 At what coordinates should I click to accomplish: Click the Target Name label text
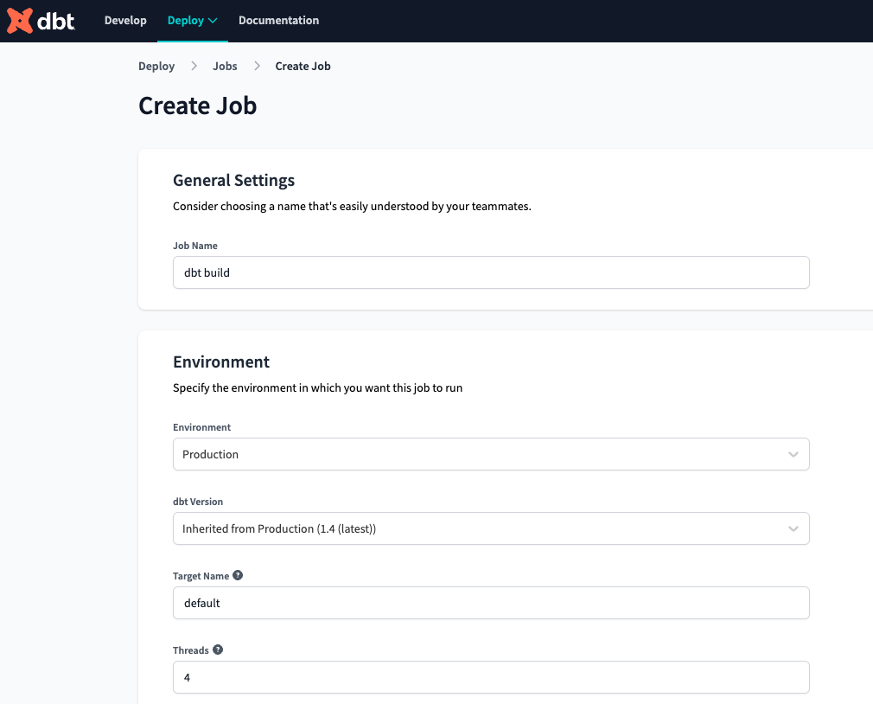[x=201, y=576]
